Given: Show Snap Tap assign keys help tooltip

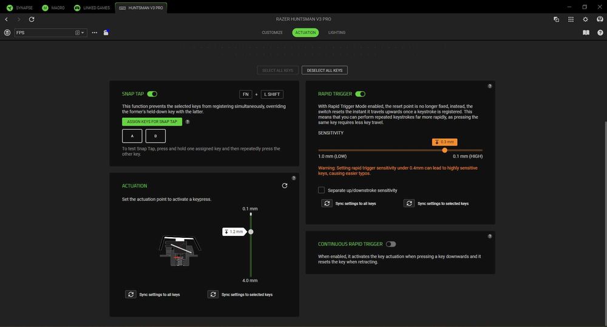Looking at the screenshot, I should [188, 121].
